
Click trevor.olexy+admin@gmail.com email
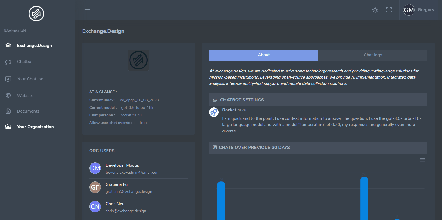point(132,173)
